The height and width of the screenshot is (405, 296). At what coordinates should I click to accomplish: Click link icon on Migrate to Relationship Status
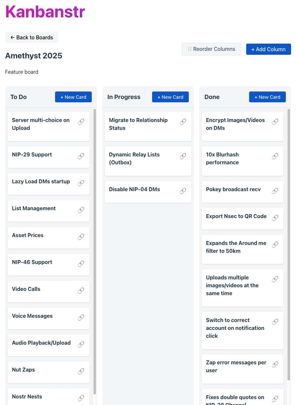pos(183,122)
